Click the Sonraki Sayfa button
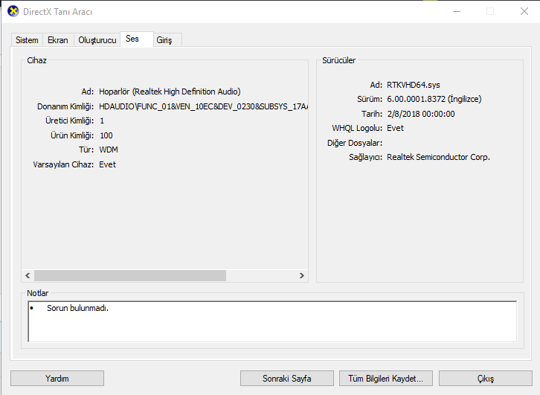 (287, 379)
